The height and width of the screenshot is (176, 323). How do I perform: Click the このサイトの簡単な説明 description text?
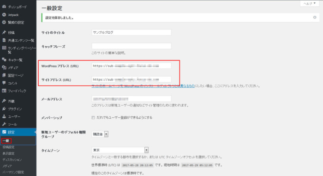click(108, 53)
